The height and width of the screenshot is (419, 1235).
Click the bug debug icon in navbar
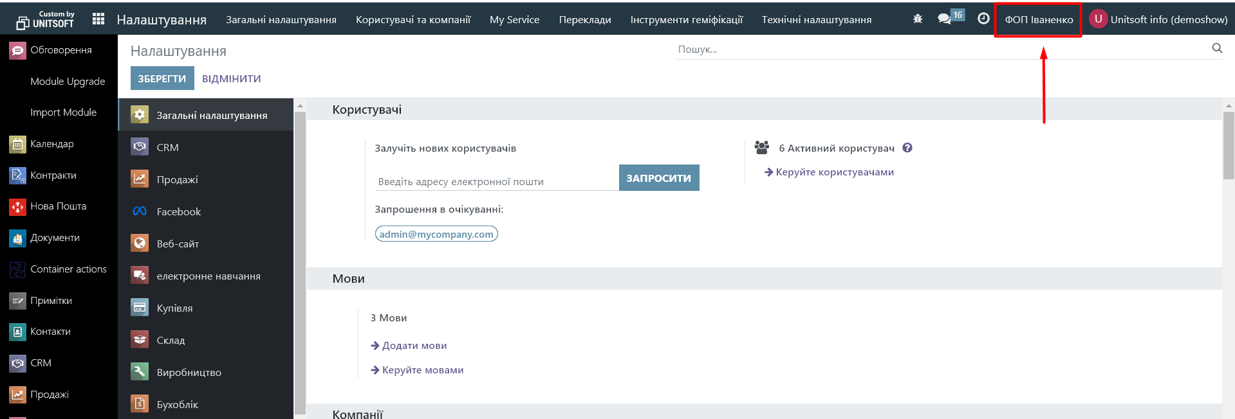point(918,19)
